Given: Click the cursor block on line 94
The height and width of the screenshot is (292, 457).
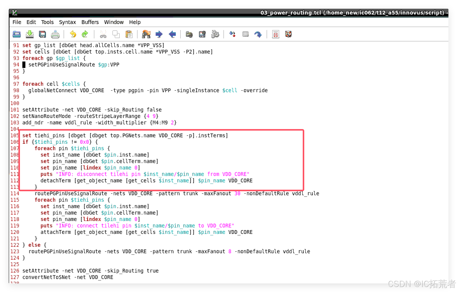Looking at the screenshot, I should coord(24,65).
